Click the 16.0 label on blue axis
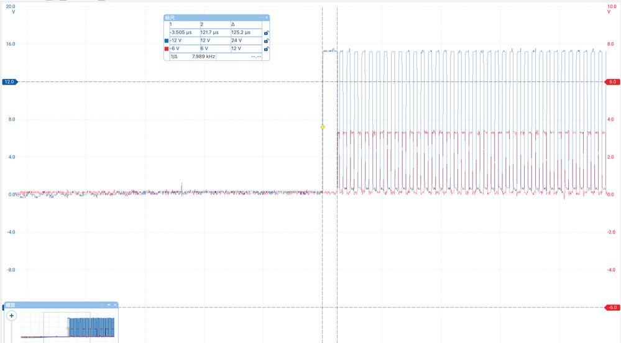 [11, 44]
